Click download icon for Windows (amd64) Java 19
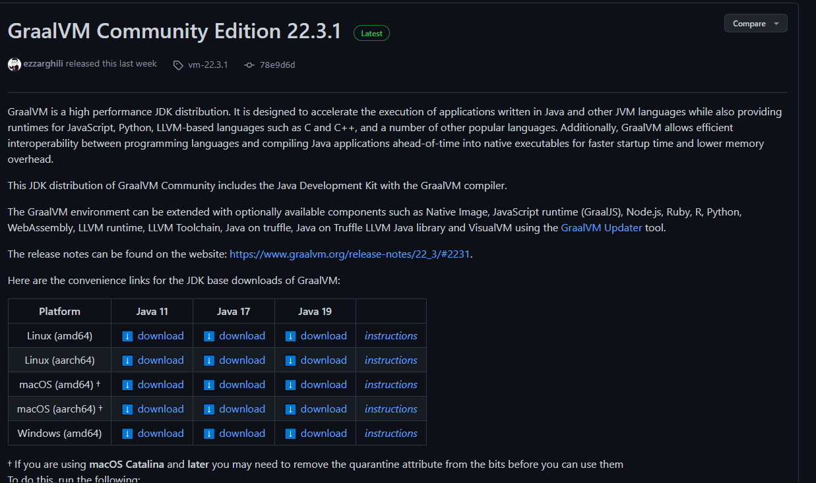This screenshot has width=816, height=483. pos(291,434)
